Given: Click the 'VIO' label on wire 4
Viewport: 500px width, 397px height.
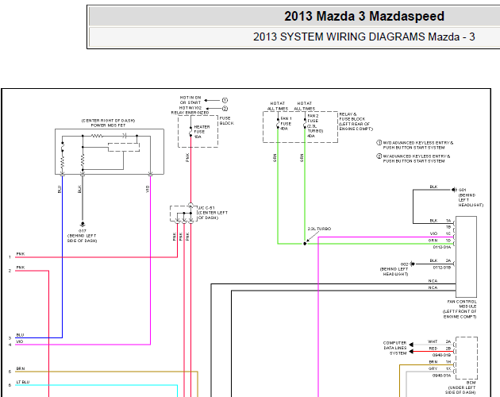Looking at the screenshot, I should point(20,341).
